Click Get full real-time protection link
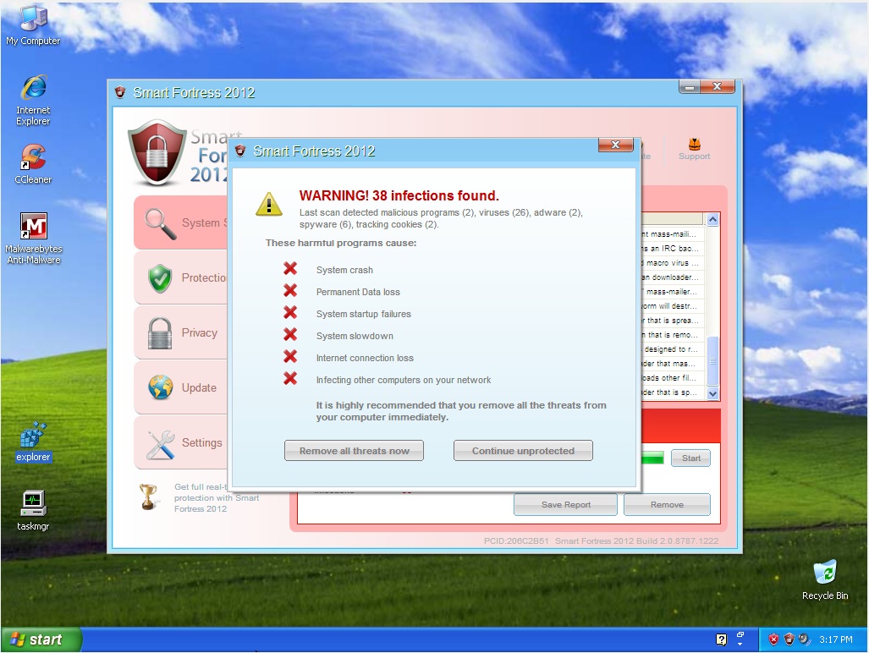Viewport: 869px width, 653px height. click(x=217, y=497)
